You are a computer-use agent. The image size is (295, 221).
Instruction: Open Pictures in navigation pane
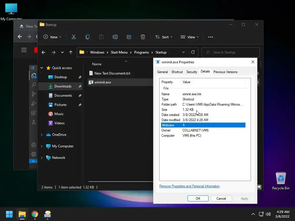click(x=60, y=105)
